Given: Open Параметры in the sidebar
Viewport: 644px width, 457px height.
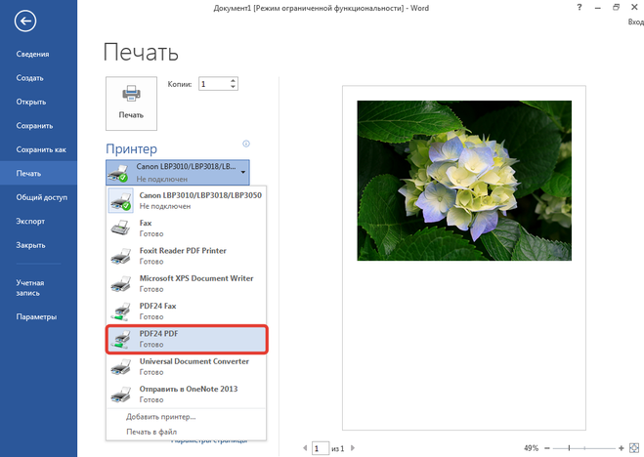Looking at the screenshot, I should (x=36, y=316).
